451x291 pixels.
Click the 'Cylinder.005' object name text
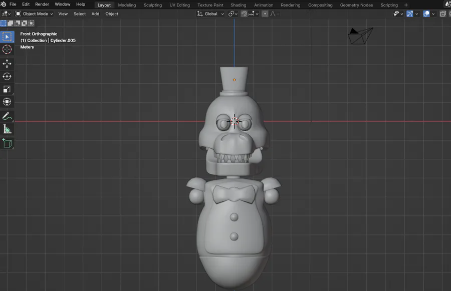[63, 41]
